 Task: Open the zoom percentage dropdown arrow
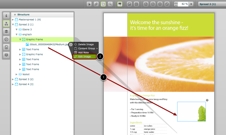coord(191,4)
